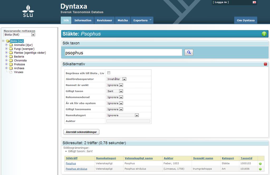Screen dimensions: 270x175
Task: Expand the Plantae tree node
Action: click(x=6, y=53)
